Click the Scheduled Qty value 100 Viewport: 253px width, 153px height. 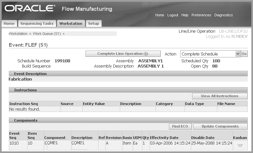pyautogui.click(x=216, y=61)
